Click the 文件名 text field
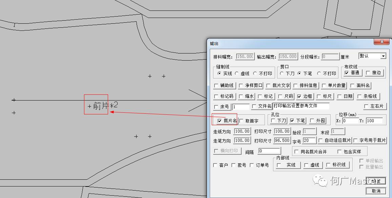Viewport: 392px width, 198px height. [x=301, y=106]
